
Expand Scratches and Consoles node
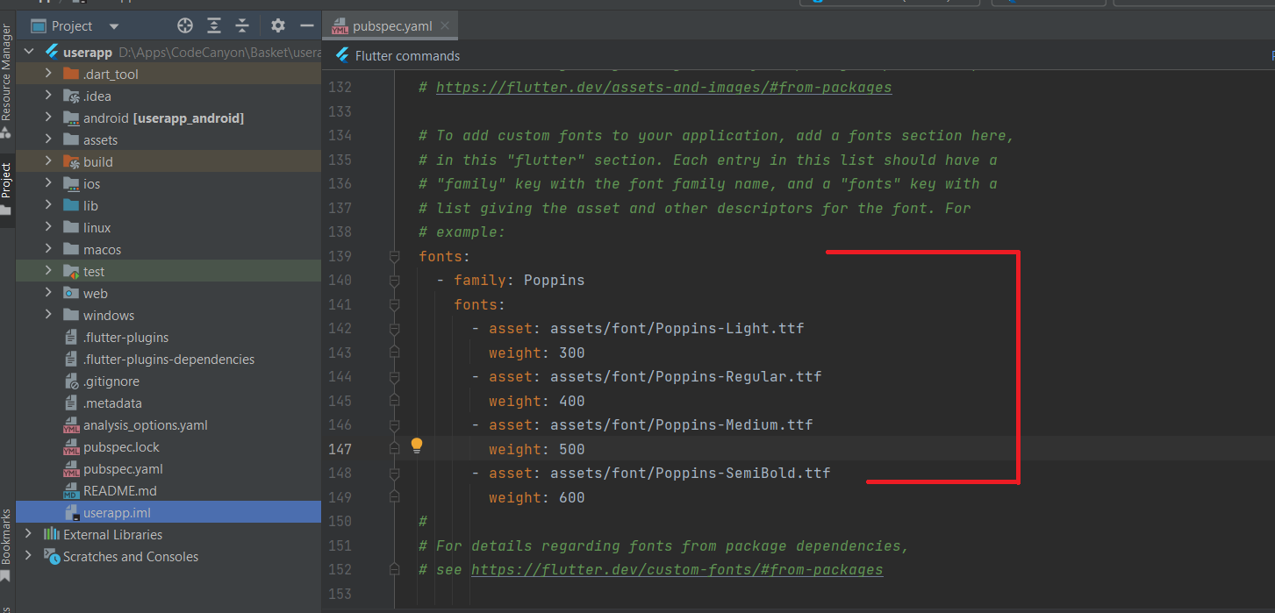[x=28, y=556]
